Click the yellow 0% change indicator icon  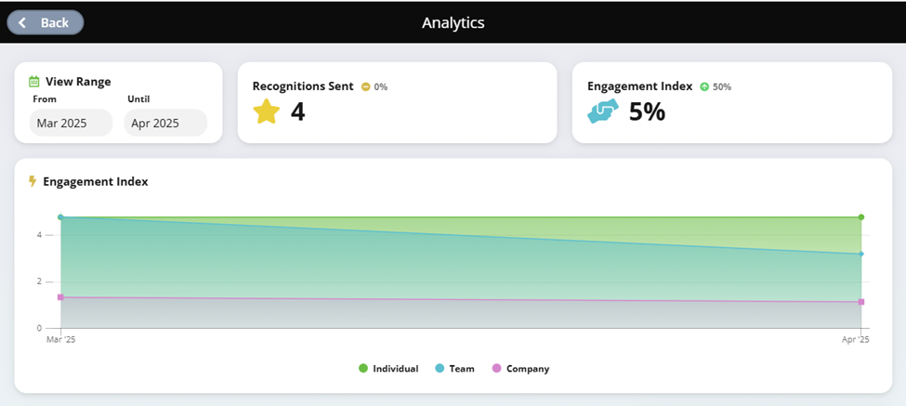click(365, 86)
